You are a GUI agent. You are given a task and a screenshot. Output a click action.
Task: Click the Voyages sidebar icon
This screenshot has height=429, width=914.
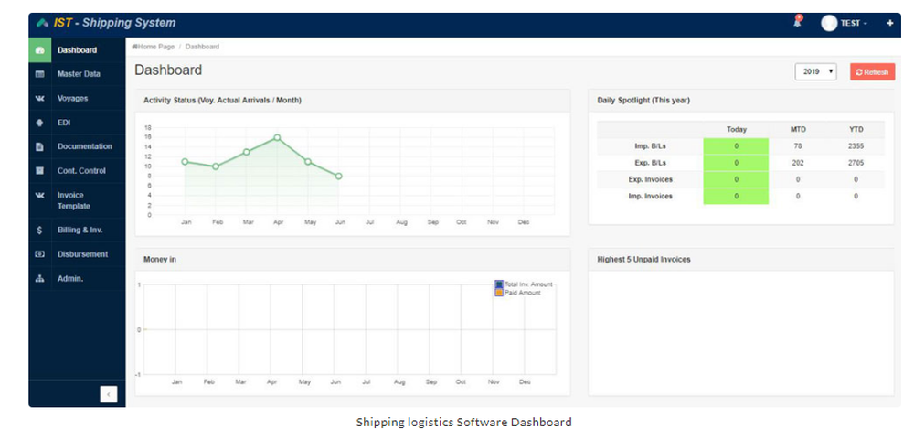[x=39, y=99]
